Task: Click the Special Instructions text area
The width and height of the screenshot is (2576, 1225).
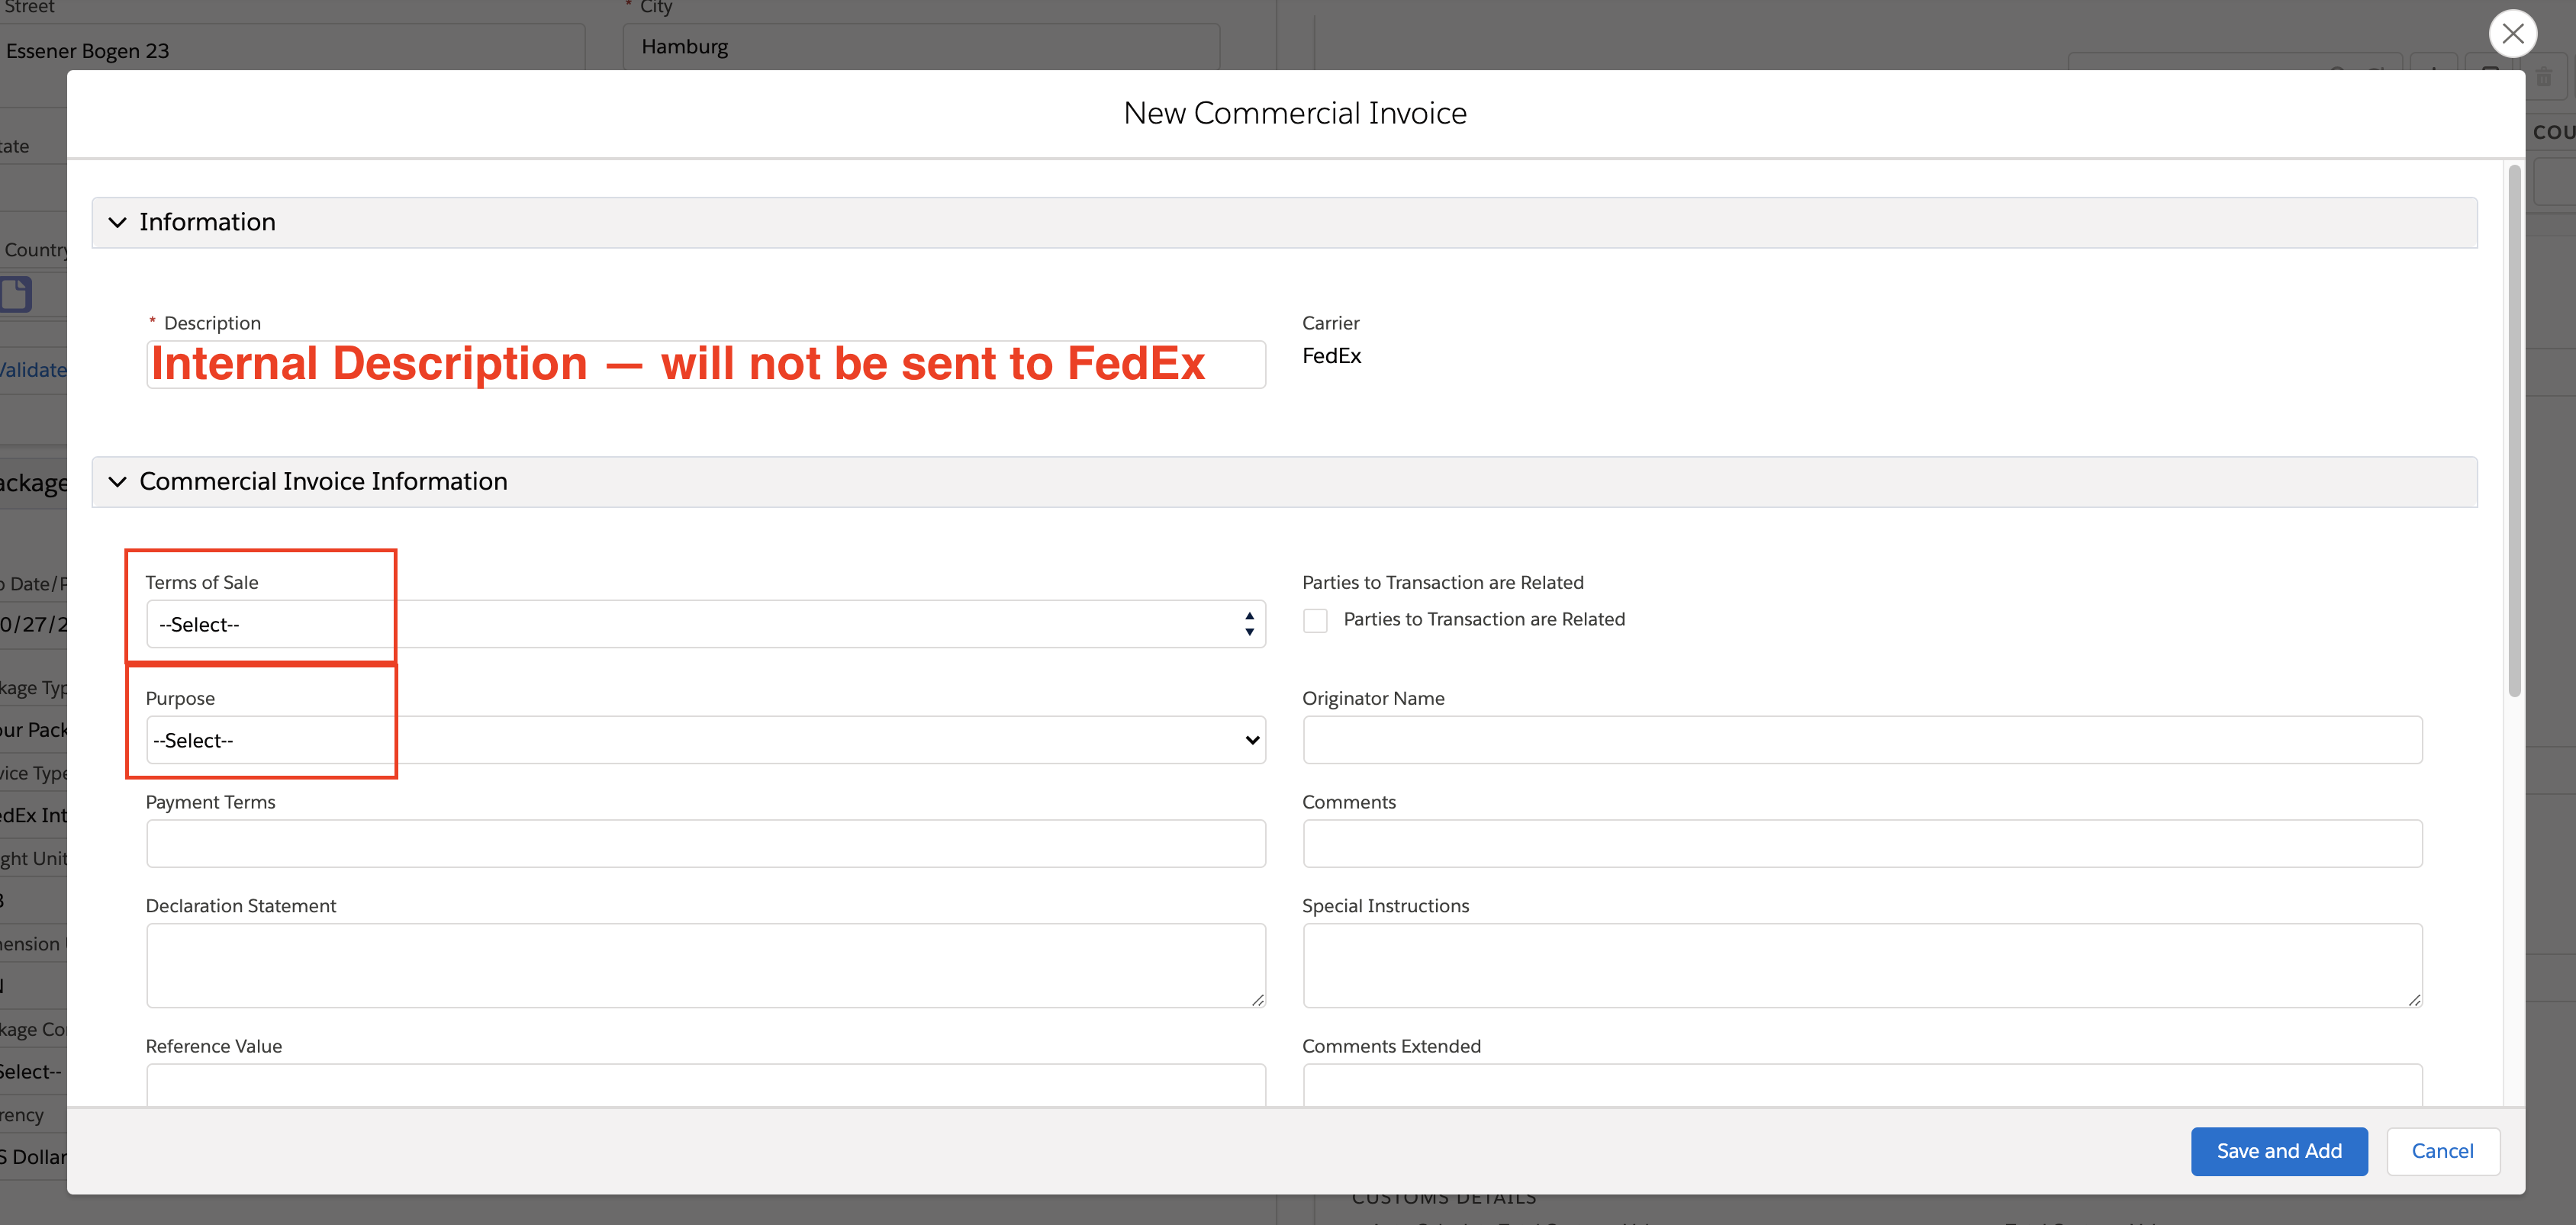Action: click(x=1862, y=965)
